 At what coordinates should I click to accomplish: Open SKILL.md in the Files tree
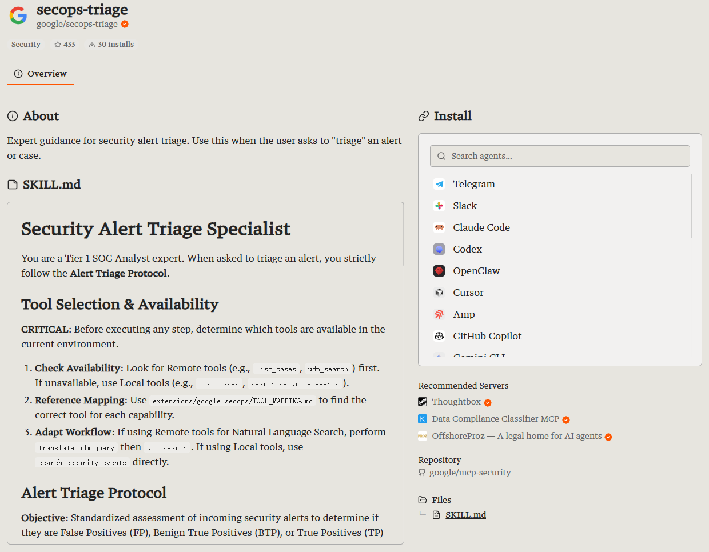(465, 515)
